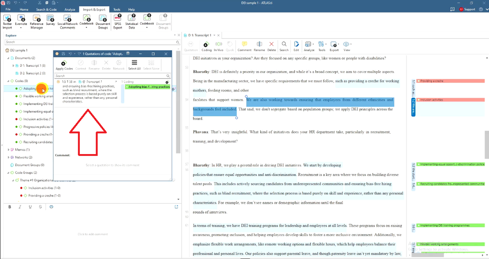Click the Explore panel search field
Viewport: 489px width, 259px height.
pos(92,42)
